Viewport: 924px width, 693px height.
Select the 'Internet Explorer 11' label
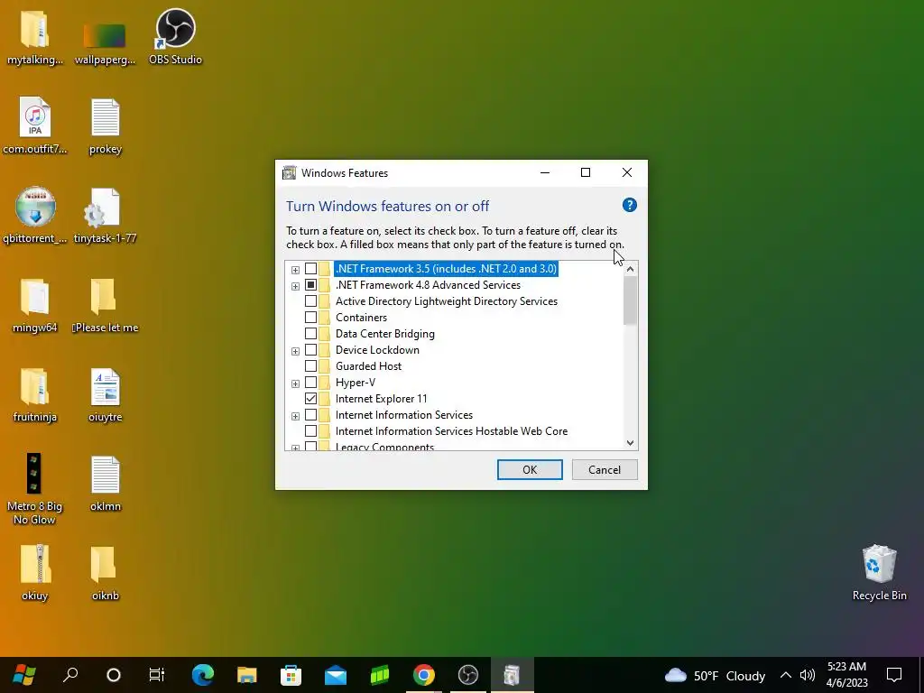pyautogui.click(x=382, y=398)
